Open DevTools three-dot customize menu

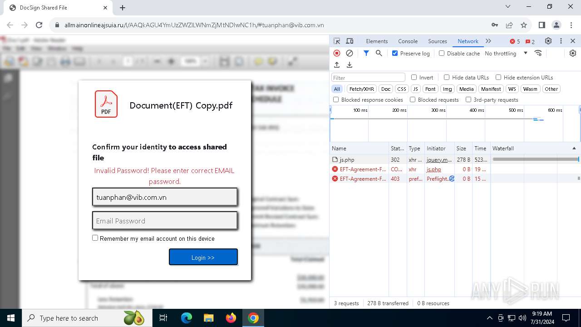(561, 41)
